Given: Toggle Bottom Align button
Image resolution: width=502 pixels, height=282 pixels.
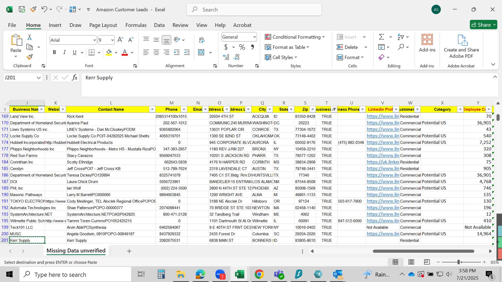Looking at the screenshot, I should [x=166, y=40].
